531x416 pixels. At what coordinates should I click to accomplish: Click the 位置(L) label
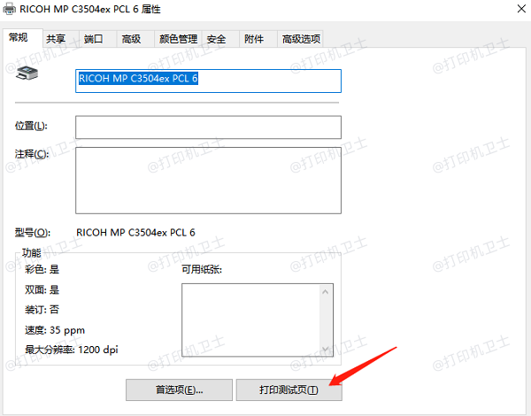coord(31,127)
